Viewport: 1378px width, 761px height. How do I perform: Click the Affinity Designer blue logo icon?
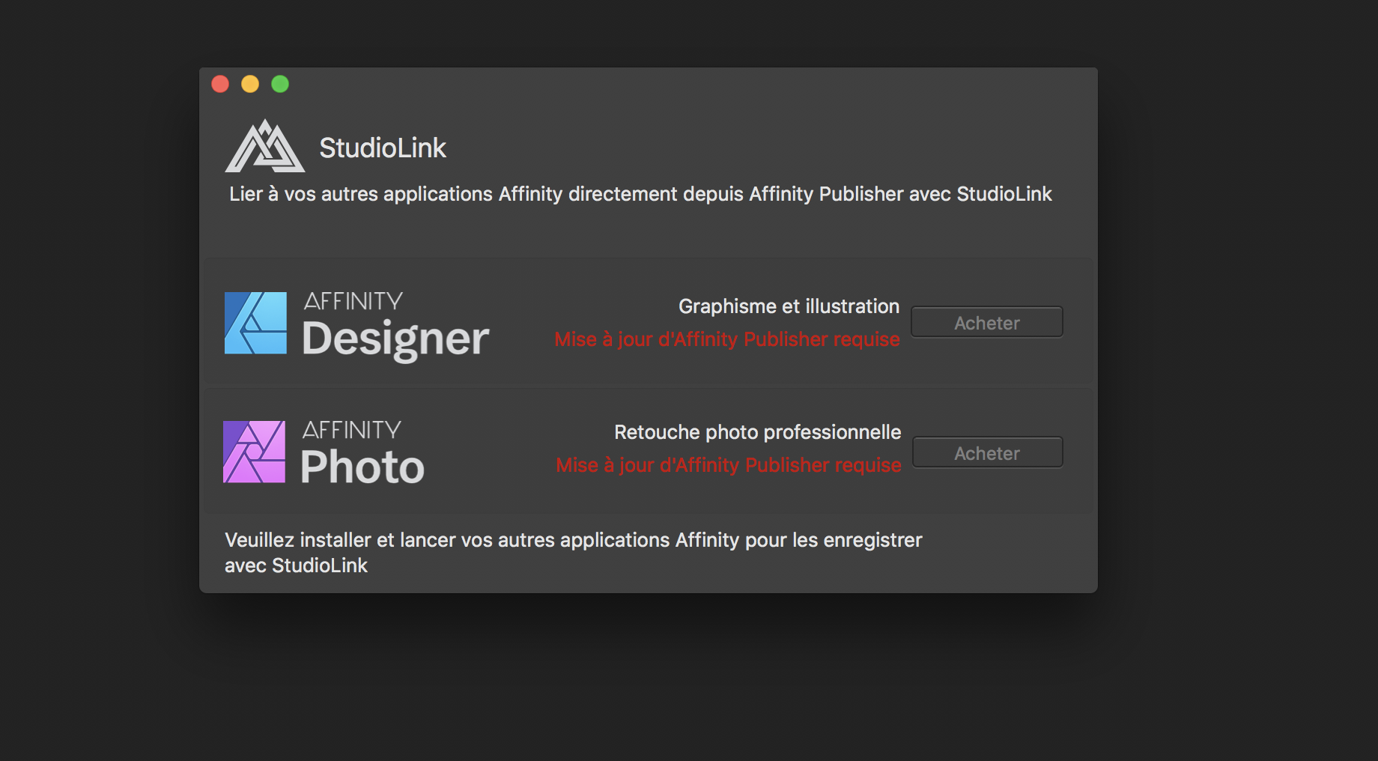point(255,323)
